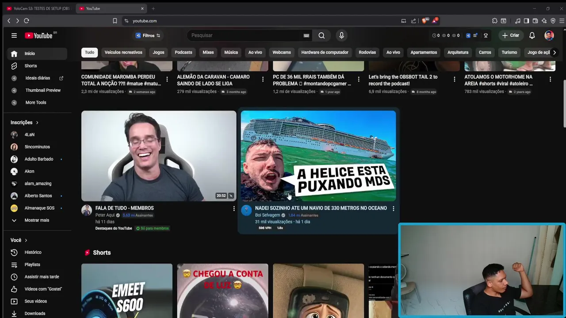Image resolution: width=566 pixels, height=318 pixels.
Task: Reload the page
Action: [x=27, y=21]
